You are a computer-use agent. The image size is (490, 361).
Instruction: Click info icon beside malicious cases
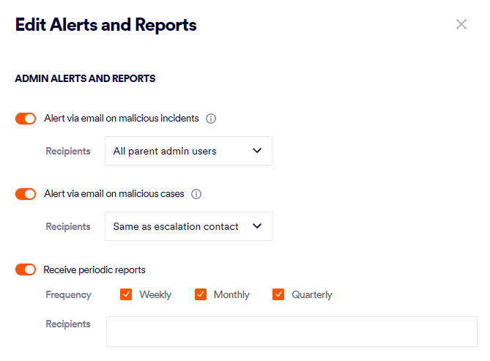click(196, 194)
